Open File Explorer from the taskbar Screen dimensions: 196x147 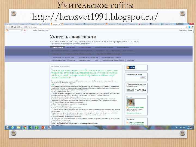pyautogui.click(x=19, y=127)
